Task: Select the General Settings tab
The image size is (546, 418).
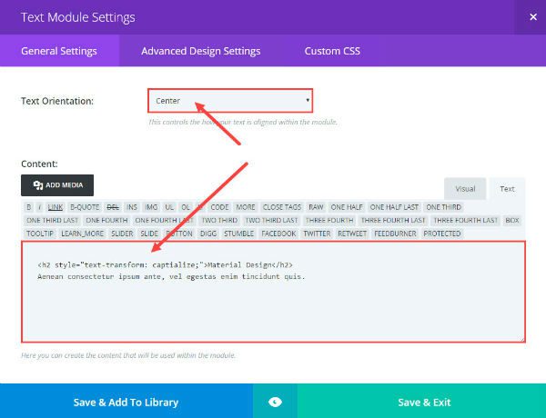Action: [59, 51]
